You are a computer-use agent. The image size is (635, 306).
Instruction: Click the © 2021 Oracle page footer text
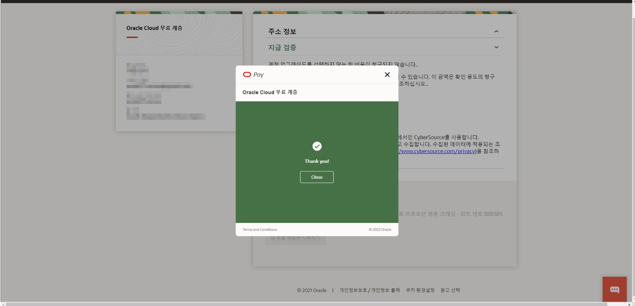(312, 290)
